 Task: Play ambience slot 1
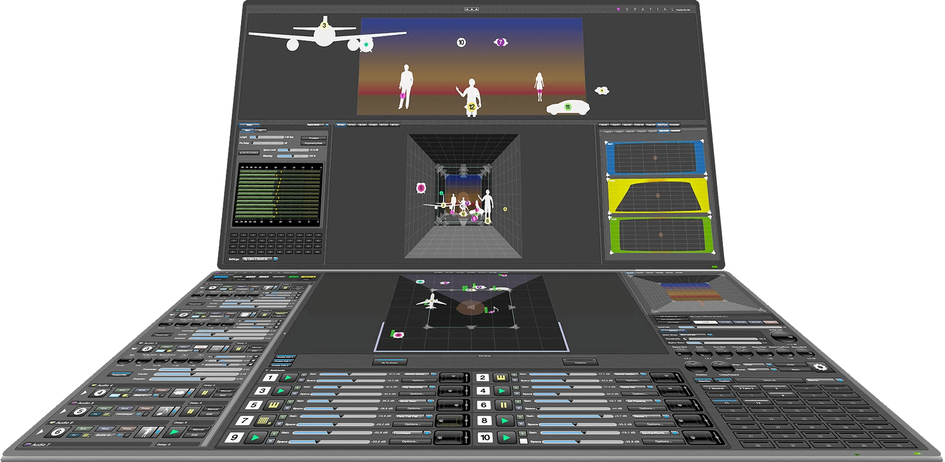288,377
